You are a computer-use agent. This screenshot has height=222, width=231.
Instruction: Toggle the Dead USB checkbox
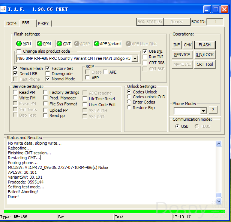15,73
